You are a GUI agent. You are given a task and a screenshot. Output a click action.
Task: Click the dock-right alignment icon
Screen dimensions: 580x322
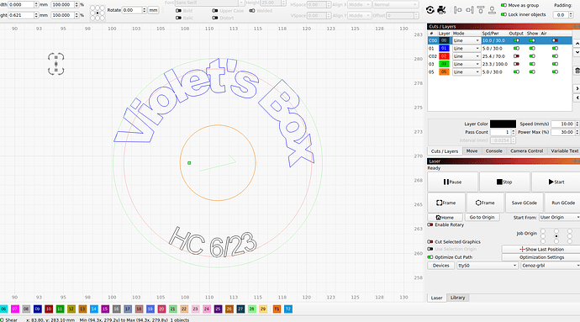pyautogui.click(x=469, y=10)
